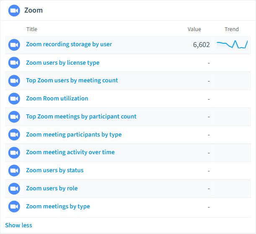The height and width of the screenshot is (234, 256).
Task: Click the dash value for Zoom Room utilization
Action: pyautogui.click(x=209, y=99)
